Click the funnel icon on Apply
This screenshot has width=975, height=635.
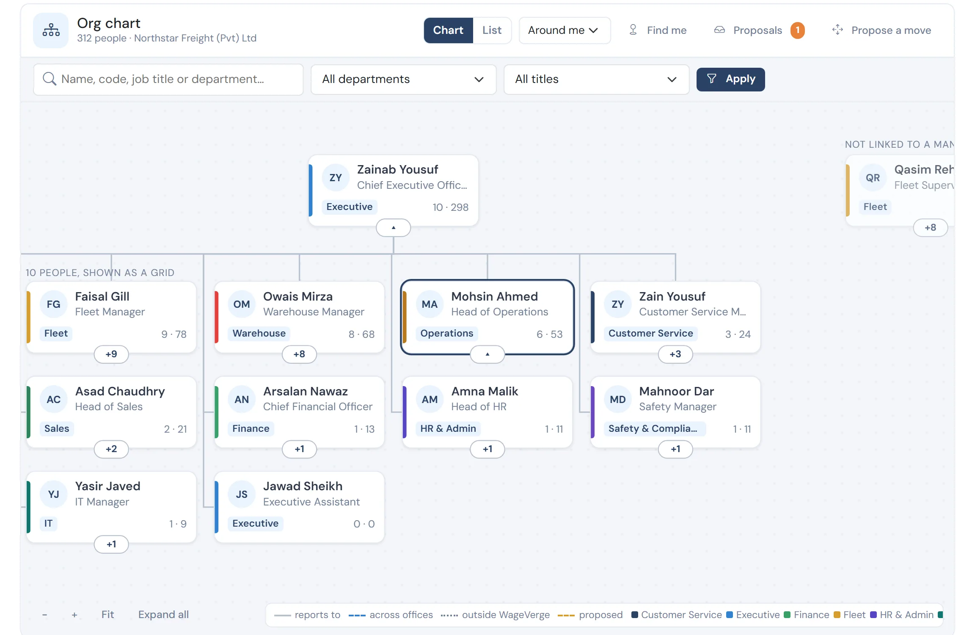click(711, 79)
